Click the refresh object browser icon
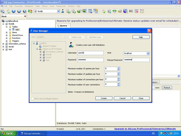 (x=30, y=11)
